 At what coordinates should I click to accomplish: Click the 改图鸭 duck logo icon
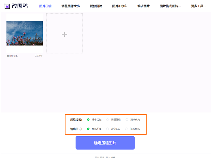(7, 6)
